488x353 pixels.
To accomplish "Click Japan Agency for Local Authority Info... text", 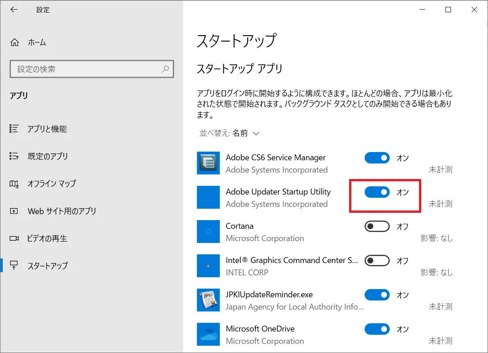I will click(294, 307).
